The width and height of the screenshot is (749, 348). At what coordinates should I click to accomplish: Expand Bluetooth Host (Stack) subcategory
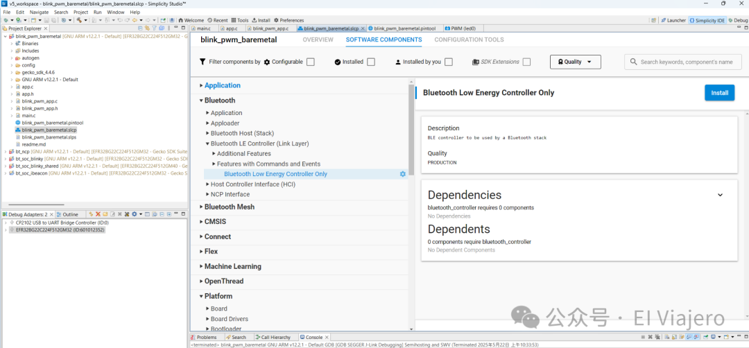click(x=207, y=133)
